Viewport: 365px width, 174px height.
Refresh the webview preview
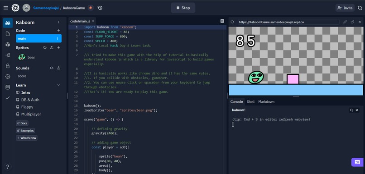(x=232, y=22)
